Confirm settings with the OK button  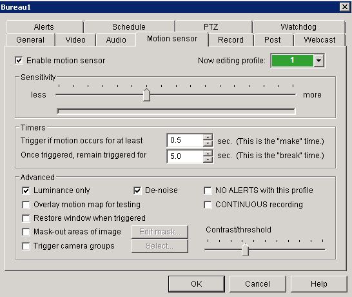click(197, 284)
